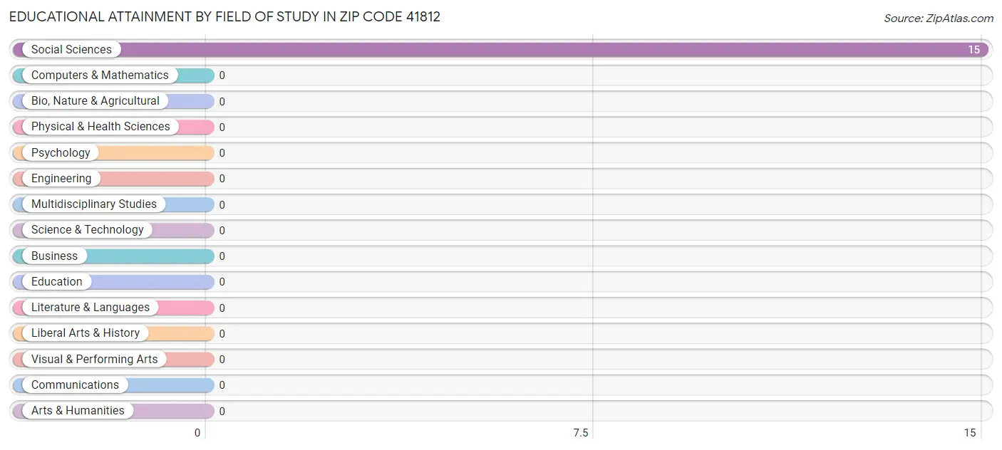The width and height of the screenshot is (1002, 450).
Task: Click the 0 value beside Psychology
Action: [222, 153]
